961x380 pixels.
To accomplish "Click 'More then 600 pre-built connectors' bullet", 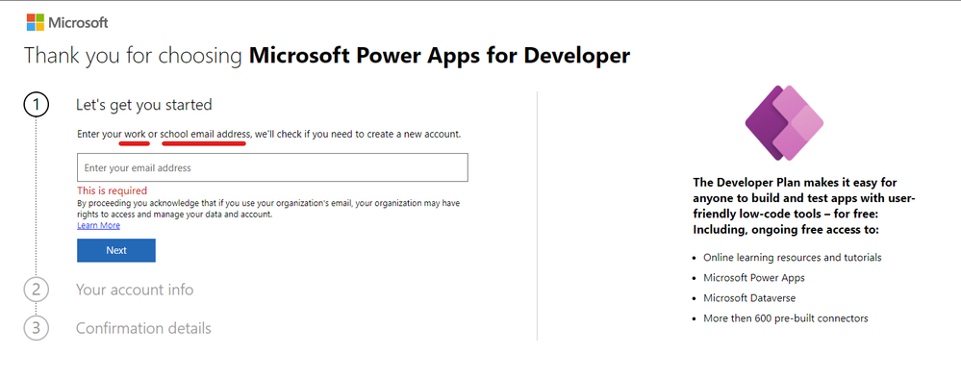I will point(786,318).
